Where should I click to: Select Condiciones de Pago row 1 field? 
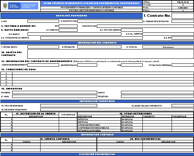(103, 73)
